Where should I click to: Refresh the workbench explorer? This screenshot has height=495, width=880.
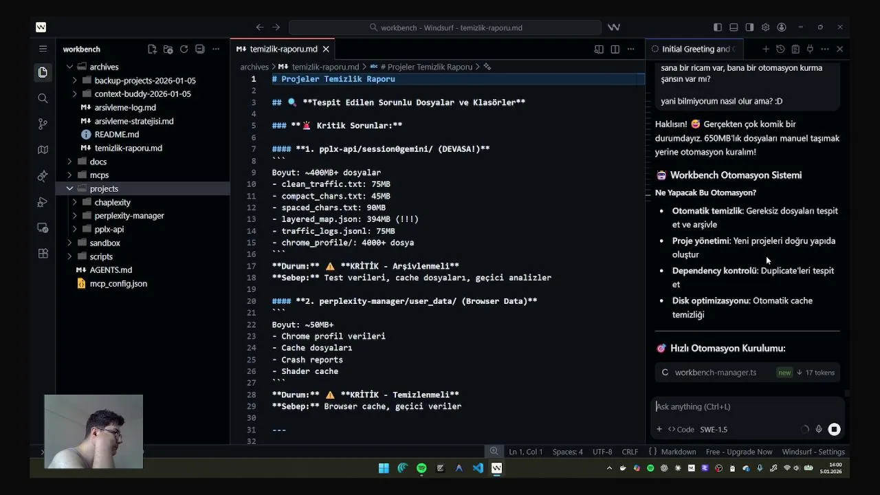184,49
